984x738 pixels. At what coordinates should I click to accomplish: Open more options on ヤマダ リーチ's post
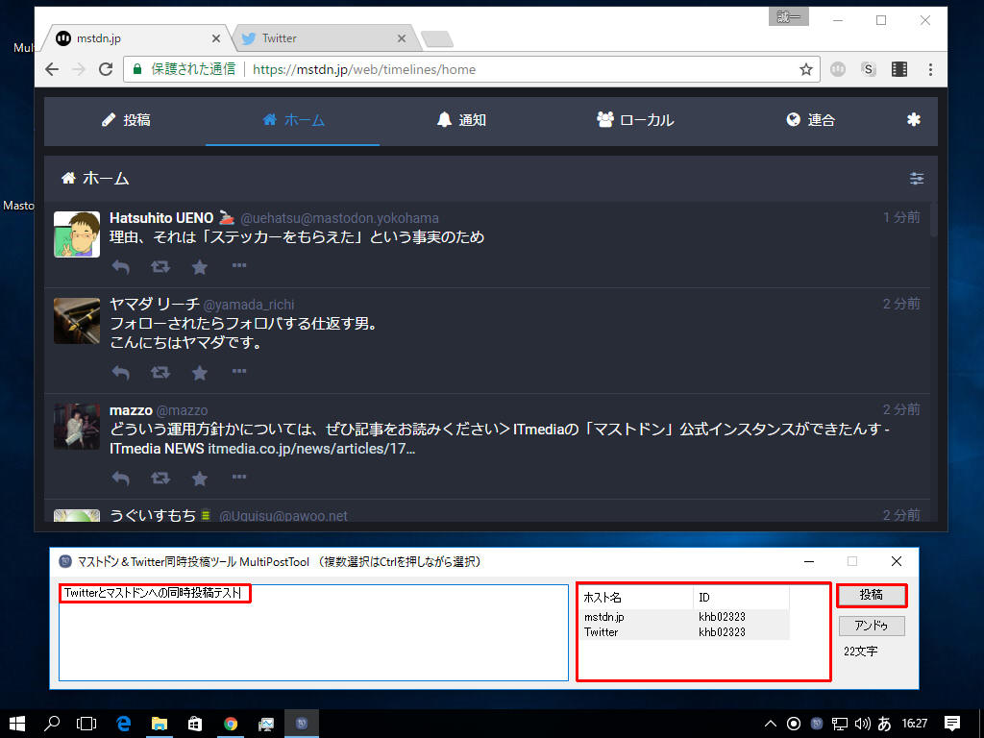tap(239, 372)
